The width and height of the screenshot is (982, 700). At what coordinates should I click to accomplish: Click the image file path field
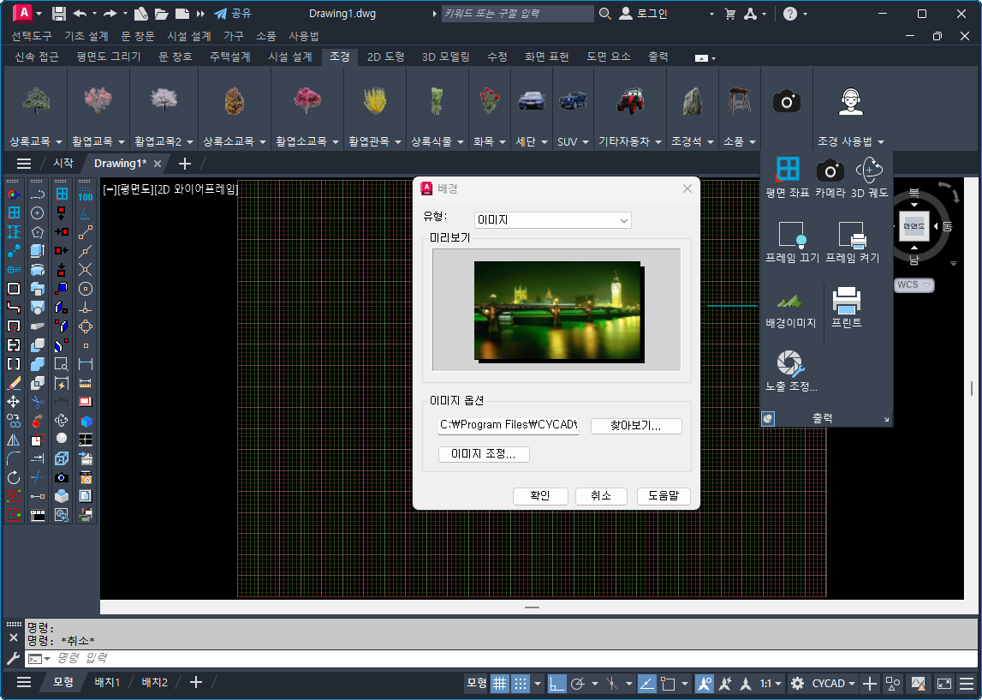click(509, 426)
